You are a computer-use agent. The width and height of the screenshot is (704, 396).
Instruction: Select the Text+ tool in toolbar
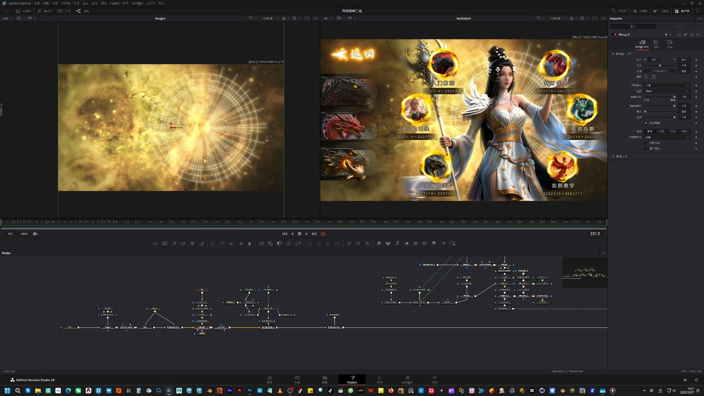point(192,243)
